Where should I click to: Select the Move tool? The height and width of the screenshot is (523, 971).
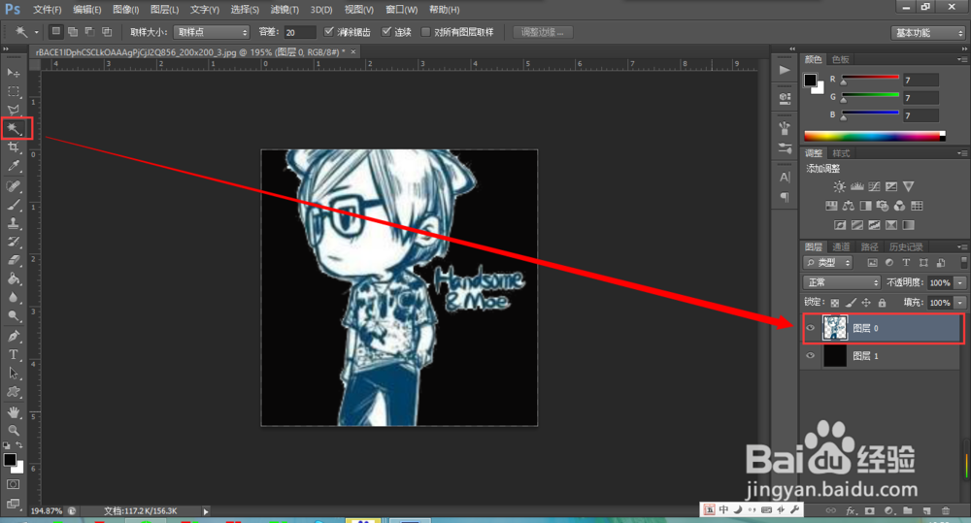13,73
